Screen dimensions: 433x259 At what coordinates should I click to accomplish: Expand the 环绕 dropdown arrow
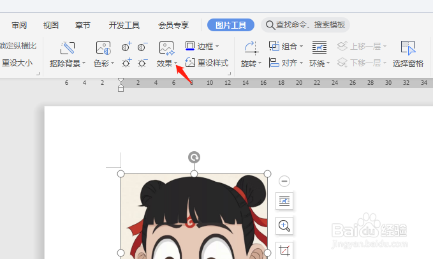(x=328, y=63)
